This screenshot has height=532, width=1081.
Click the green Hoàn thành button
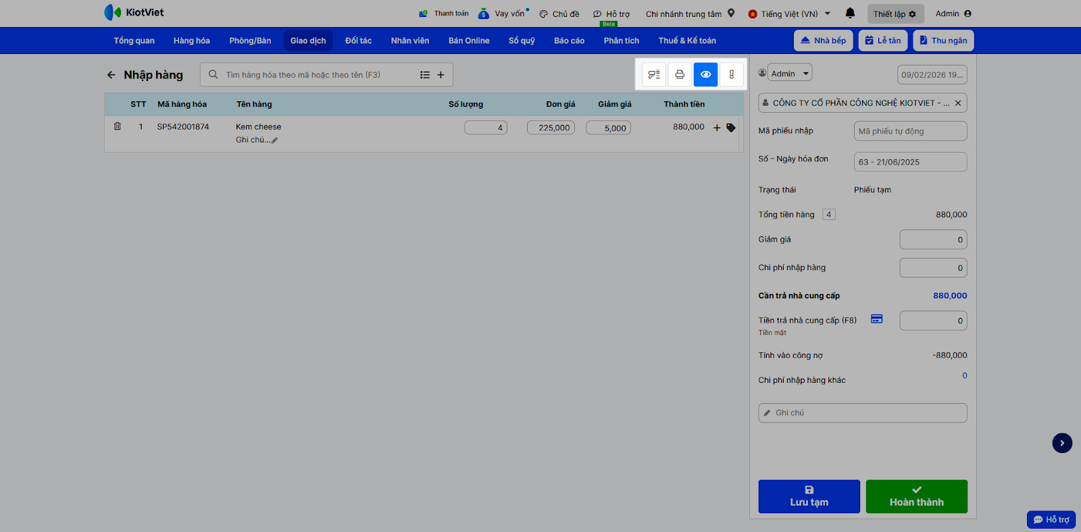click(x=917, y=496)
